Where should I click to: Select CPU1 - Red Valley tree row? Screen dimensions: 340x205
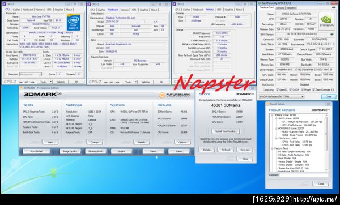point(297,142)
